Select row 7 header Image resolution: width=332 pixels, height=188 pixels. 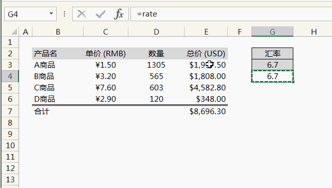pos(10,111)
